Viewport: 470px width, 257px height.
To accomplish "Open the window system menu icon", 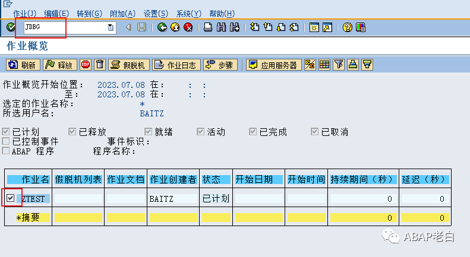I will click(x=8, y=4).
